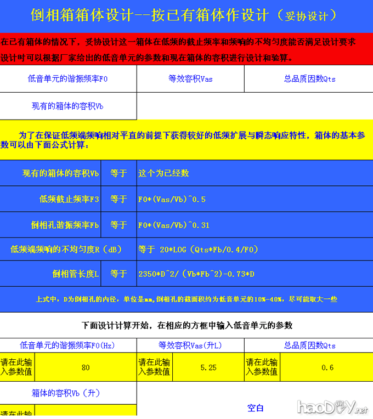Click the 下面设计计算开始 instruction row
This screenshot has width=373, height=419.
187,325
